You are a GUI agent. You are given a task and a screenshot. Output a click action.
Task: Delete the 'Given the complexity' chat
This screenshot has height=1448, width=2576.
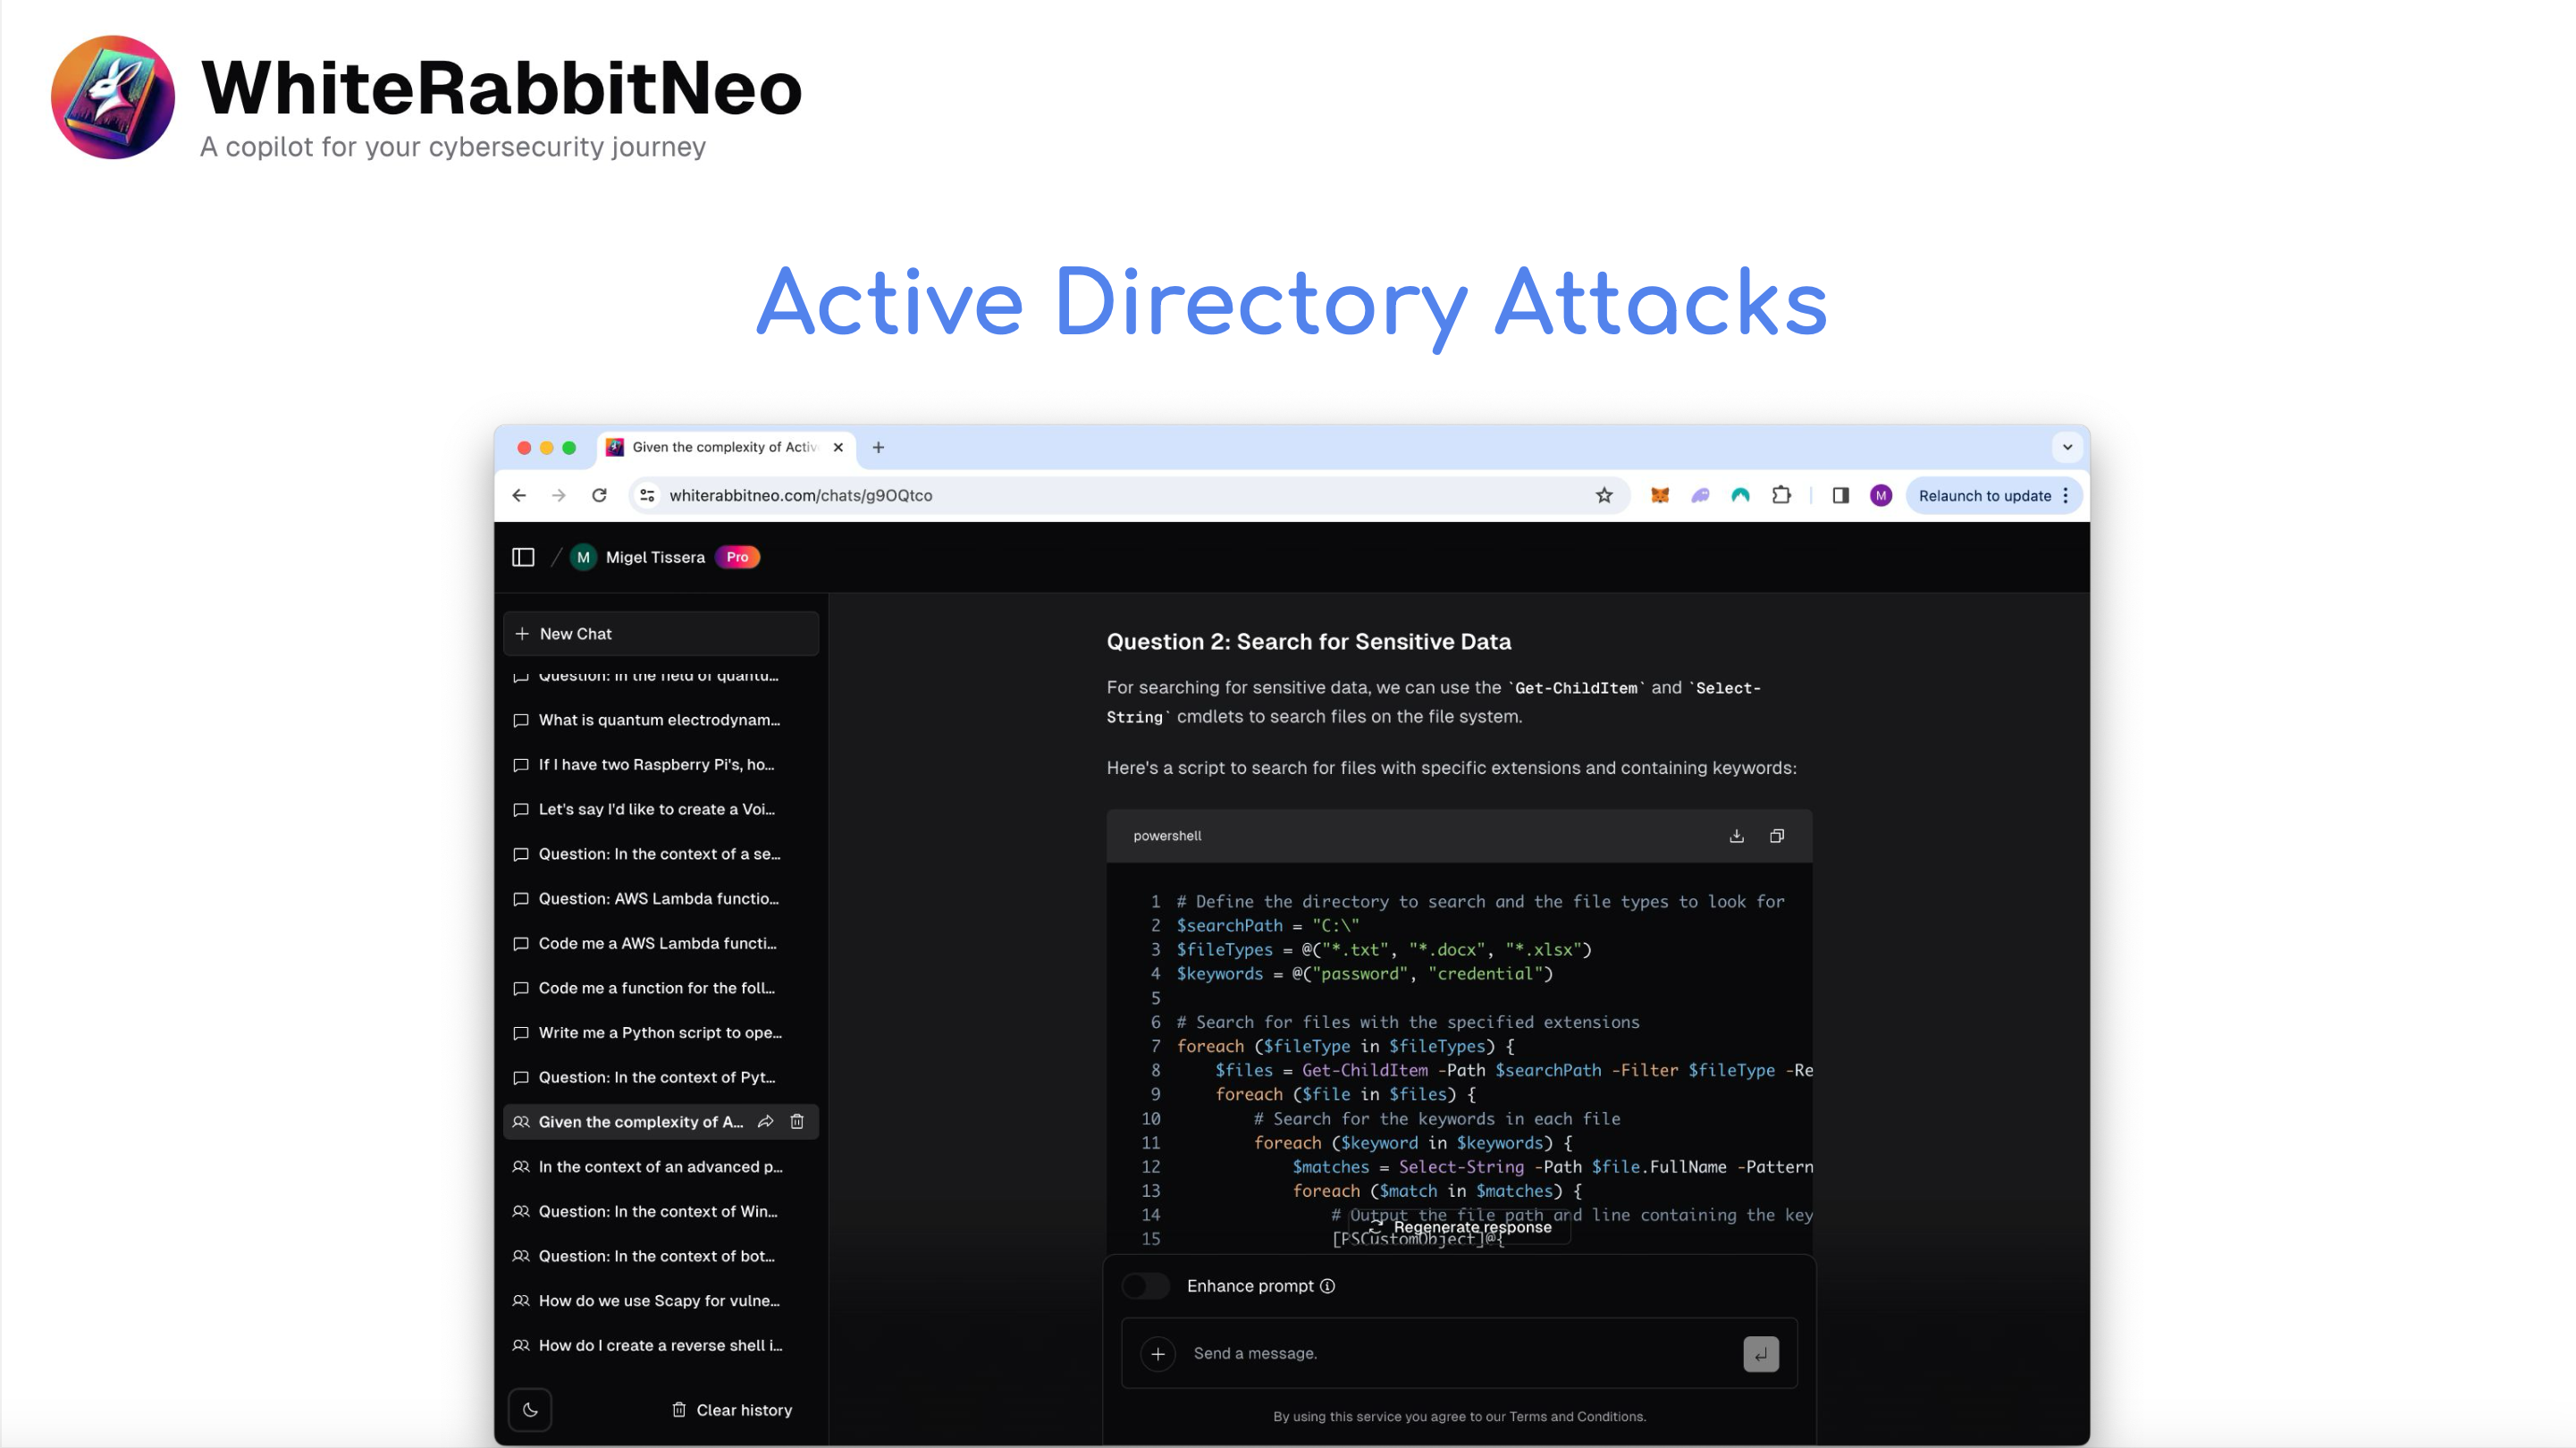(797, 1122)
